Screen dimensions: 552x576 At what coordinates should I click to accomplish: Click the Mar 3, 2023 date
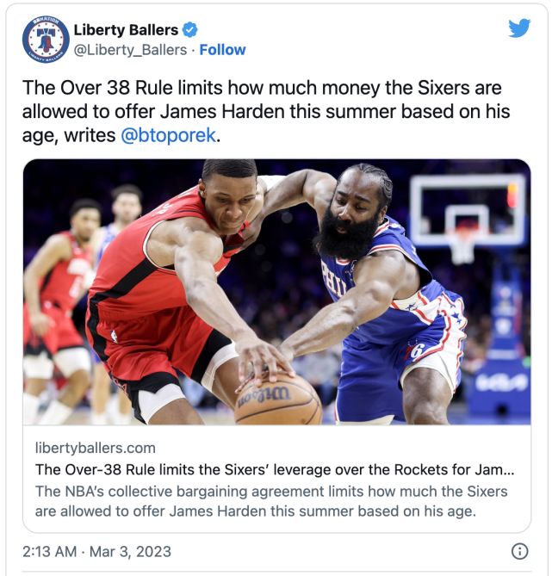pyautogui.click(x=131, y=551)
